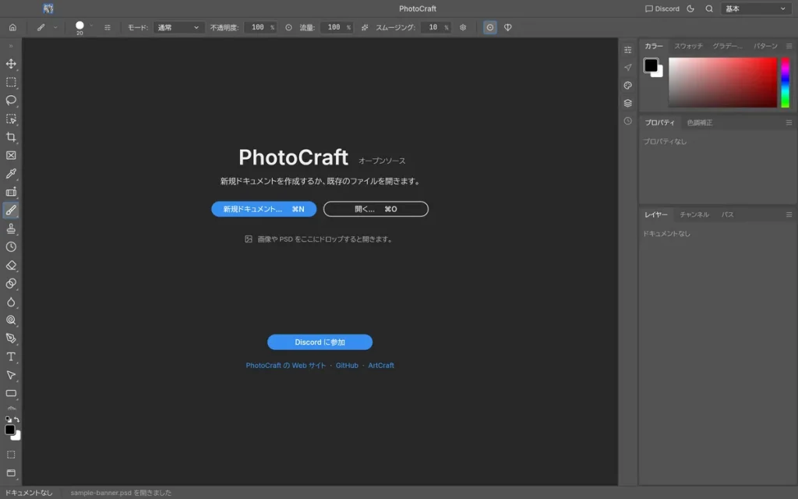Open the モード blend mode dropdown
798x499 pixels.
point(178,27)
